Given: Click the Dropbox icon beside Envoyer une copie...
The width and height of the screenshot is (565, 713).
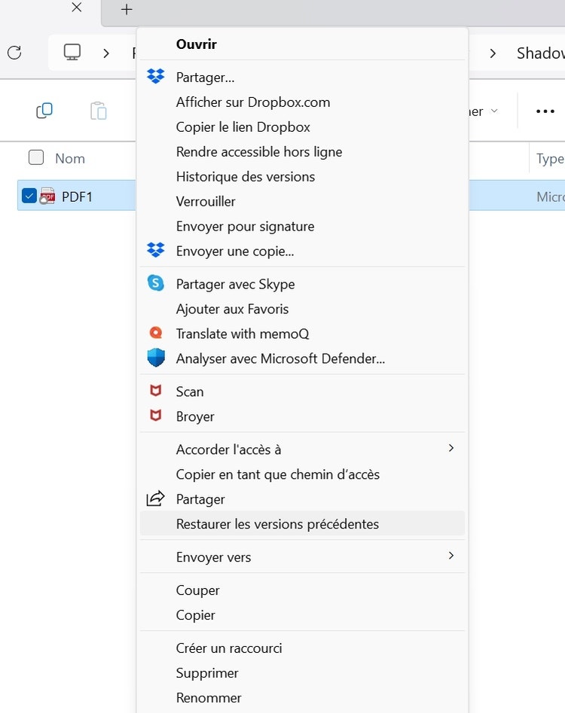Looking at the screenshot, I should [x=156, y=251].
